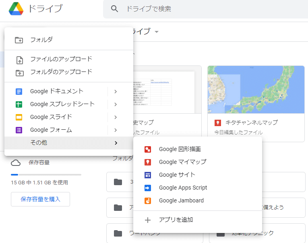Click the storage usage progress bar
This screenshot has height=243, width=308.
point(46,175)
